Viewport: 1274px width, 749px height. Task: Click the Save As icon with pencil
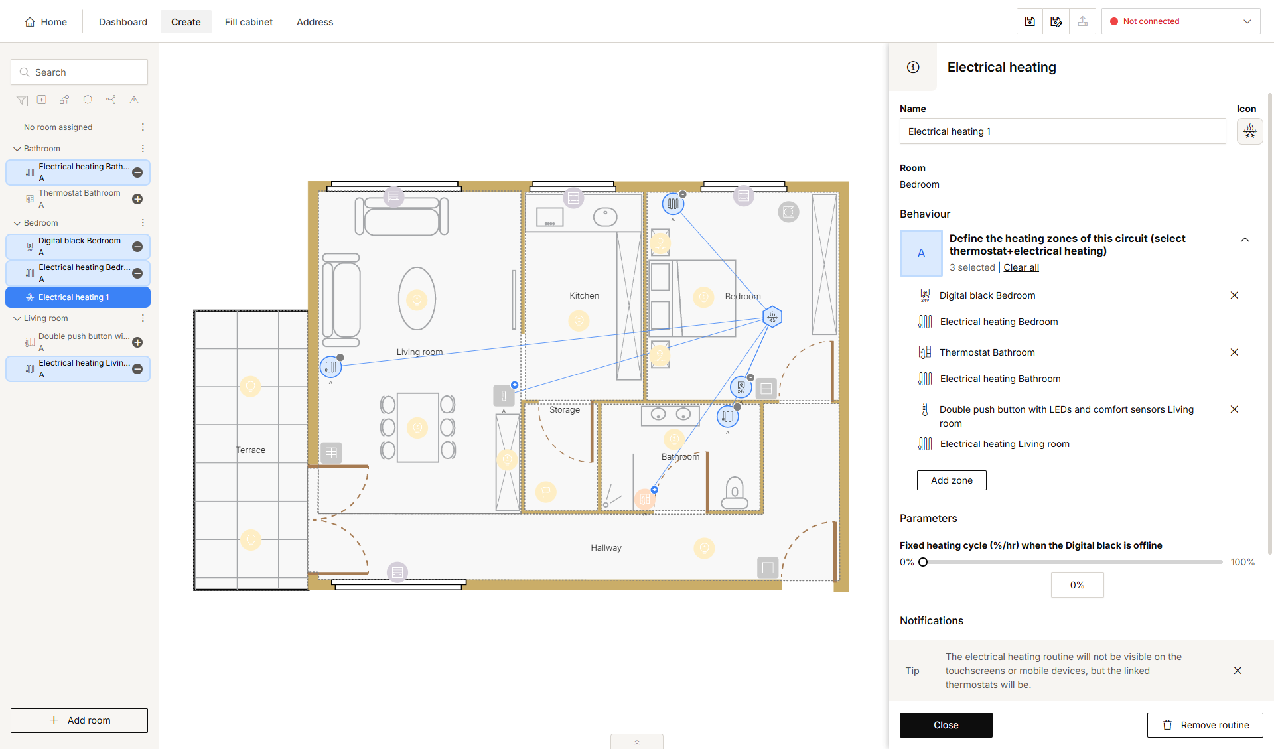1056,21
